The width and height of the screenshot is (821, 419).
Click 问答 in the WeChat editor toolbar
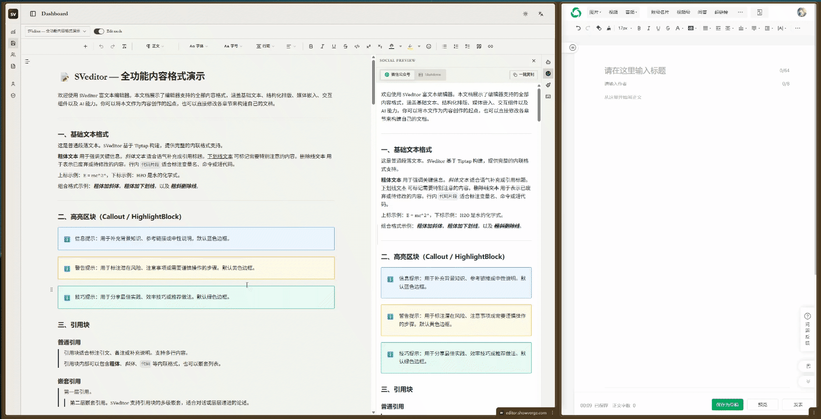point(702,12)
